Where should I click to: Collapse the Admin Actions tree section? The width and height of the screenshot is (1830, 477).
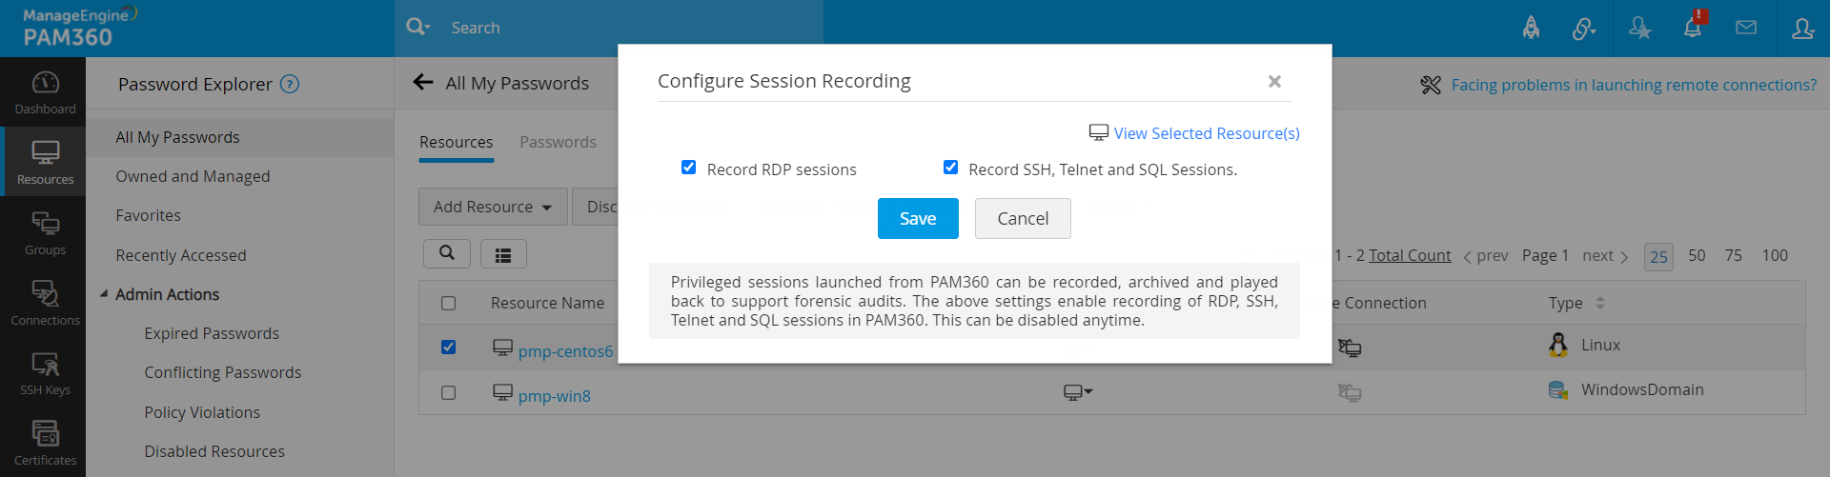(x=104, y=294)
